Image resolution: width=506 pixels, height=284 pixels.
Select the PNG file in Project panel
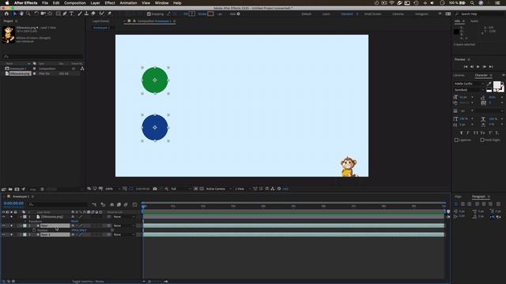(19, 73)
